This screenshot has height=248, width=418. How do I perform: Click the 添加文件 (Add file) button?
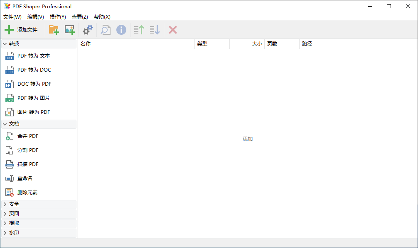point(21,30)
